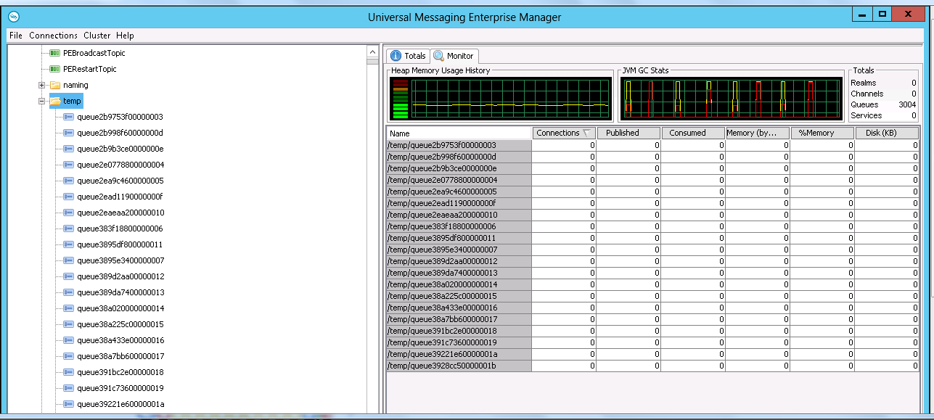934x420 pixels.
Task: Open the Cluster menu
Action: coord(97,36)
